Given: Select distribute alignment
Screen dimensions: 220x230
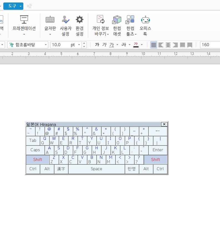Looking at the screenshot, I should tap(183, 45).
